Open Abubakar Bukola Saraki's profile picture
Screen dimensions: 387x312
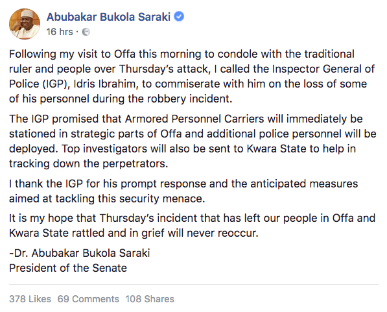point(25,24)
